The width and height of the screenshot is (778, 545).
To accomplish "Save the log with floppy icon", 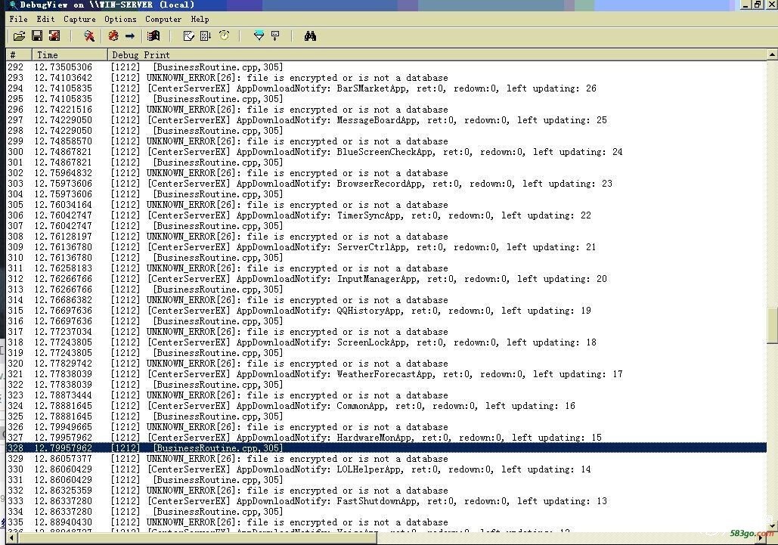I will pyautogui.click(x=37, y=36).
